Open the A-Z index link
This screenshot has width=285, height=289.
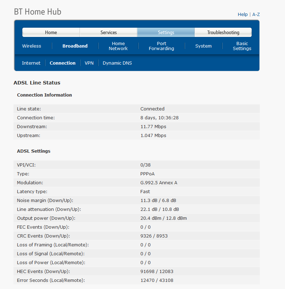pos(256,14)
